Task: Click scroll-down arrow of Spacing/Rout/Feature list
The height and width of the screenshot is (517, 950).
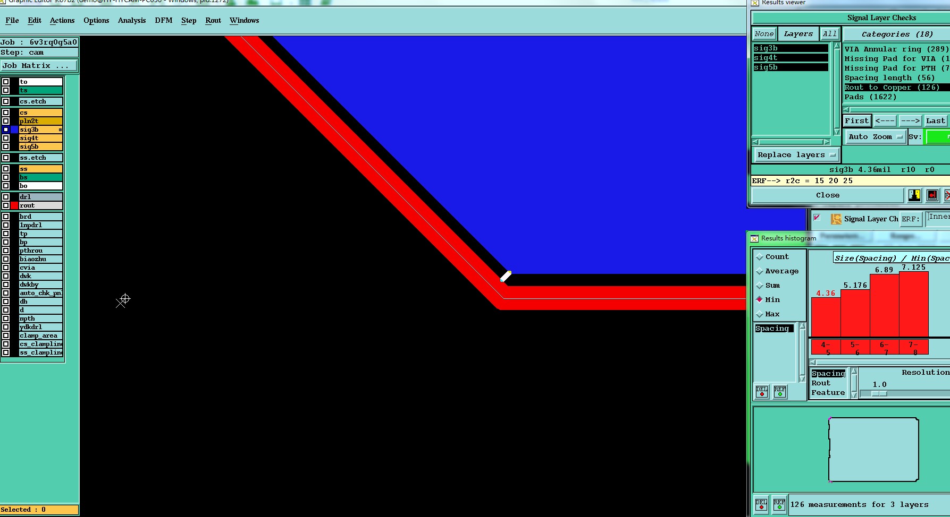Action: (x=854, y=394)
